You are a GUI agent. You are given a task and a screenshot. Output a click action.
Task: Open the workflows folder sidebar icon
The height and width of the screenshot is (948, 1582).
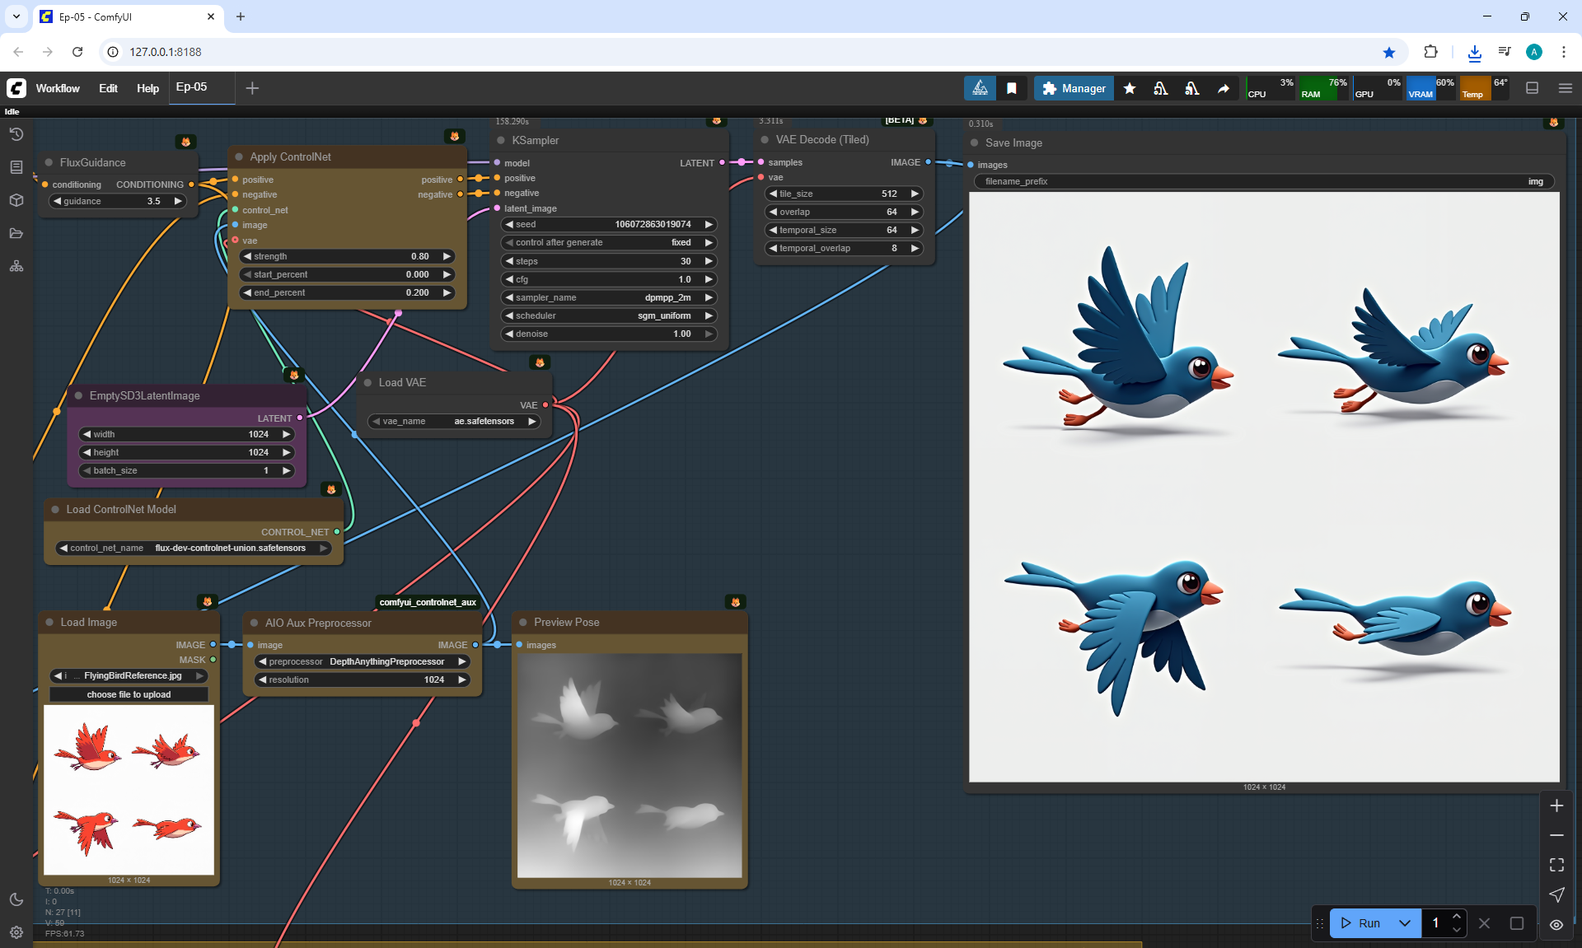pos(16,233)
